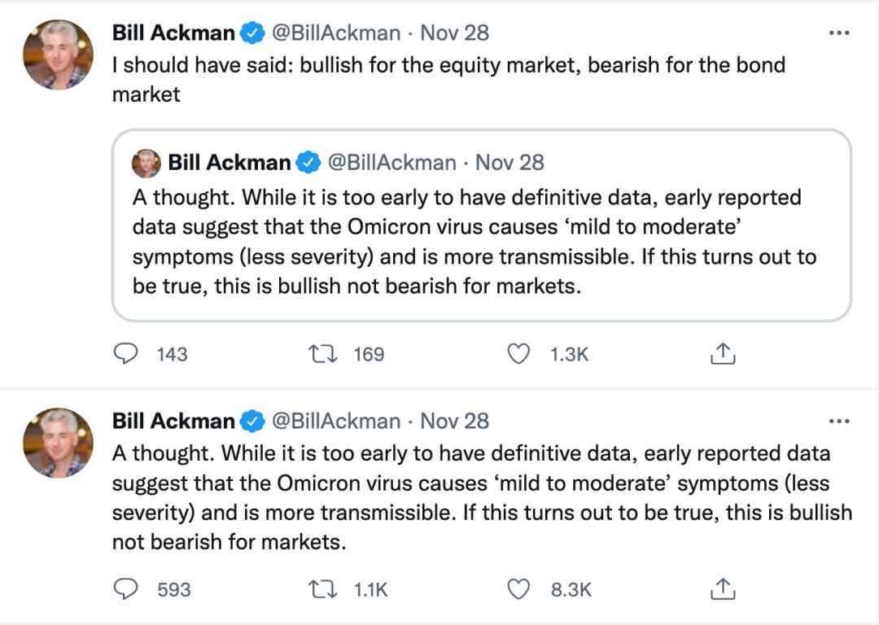
Task: Share the top tweet via share icon
Action: click(x=723, y=354)
